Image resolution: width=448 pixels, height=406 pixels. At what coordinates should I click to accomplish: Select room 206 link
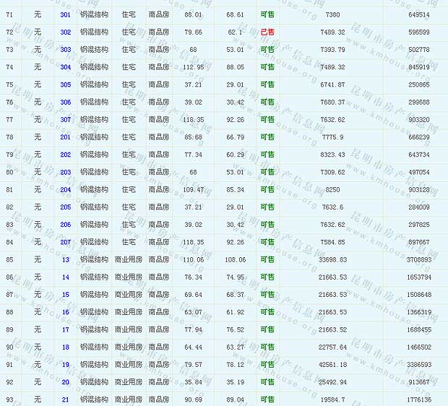pyautogui.click(x=65, y=225)
